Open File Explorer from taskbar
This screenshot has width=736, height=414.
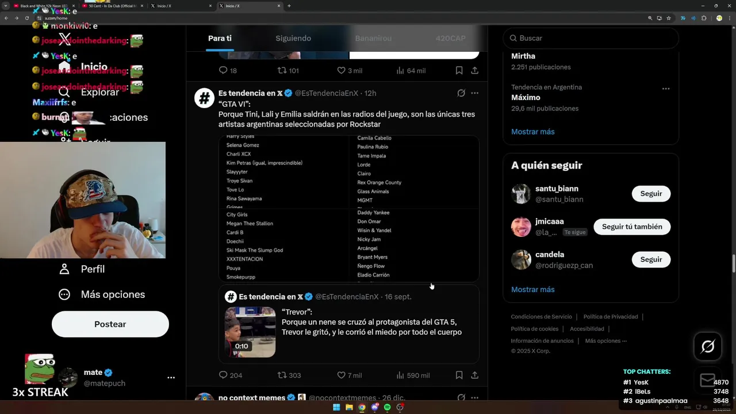[349, 408]
